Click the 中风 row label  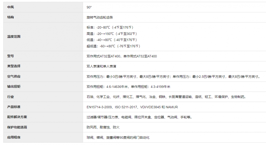click(x=11, y=7)
